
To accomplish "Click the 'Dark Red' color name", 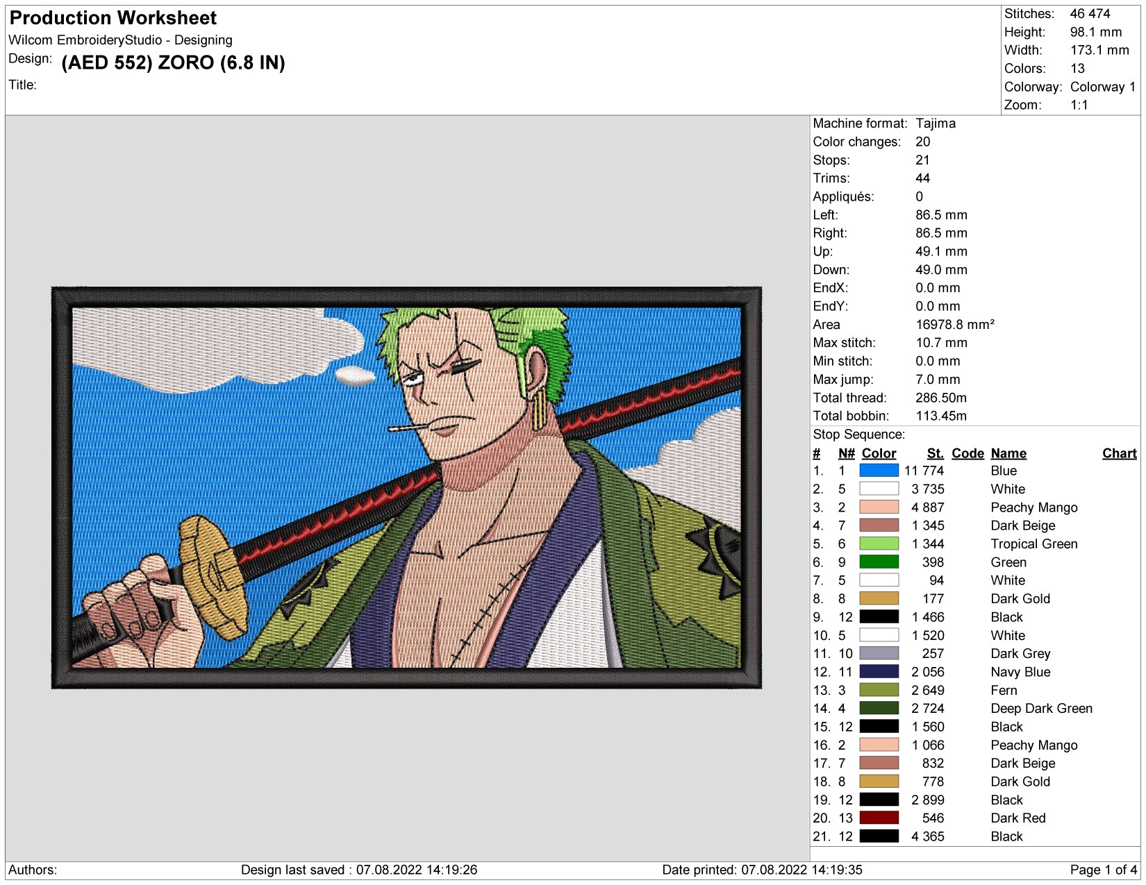I will (1018, 818).
